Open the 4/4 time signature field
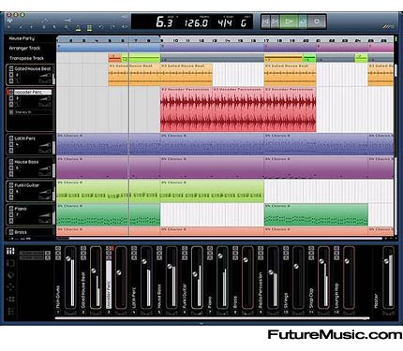This screenshot has height=351, width=403. 225,22
